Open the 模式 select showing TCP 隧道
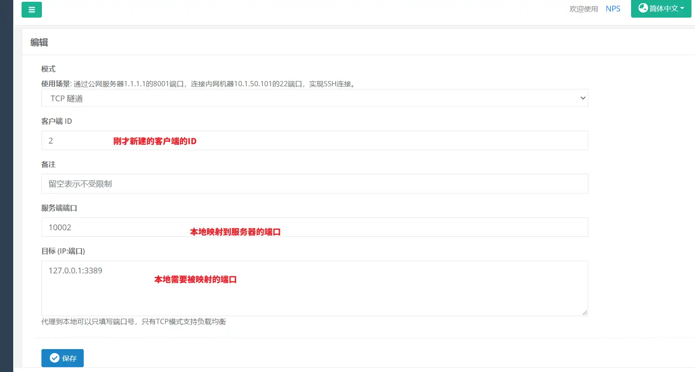This screenshot has height=372, width=695. (308, 98)
